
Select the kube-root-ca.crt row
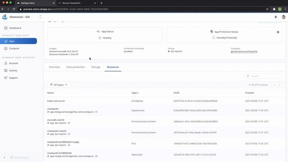[164, 101]
